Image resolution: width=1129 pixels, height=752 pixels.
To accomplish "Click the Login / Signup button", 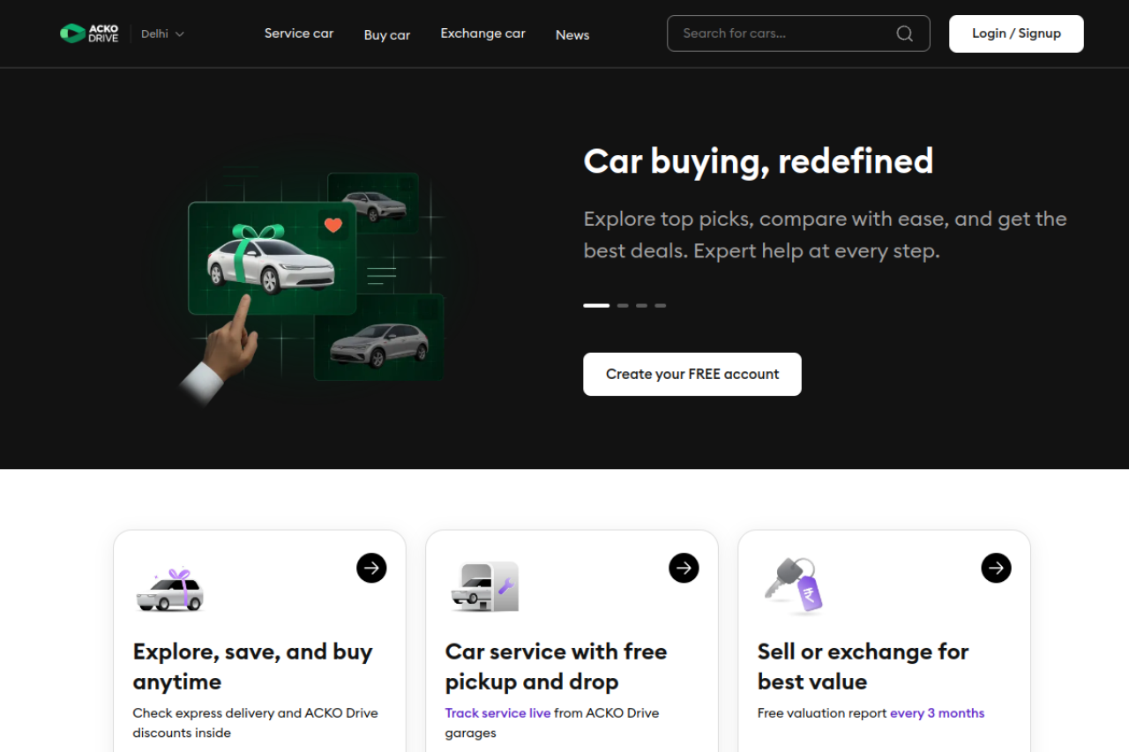I will pos(1016,34).
